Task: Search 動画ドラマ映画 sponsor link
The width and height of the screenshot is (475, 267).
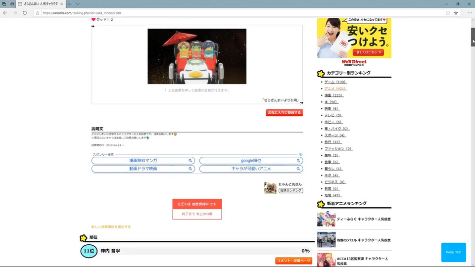Action: (143, 169)
